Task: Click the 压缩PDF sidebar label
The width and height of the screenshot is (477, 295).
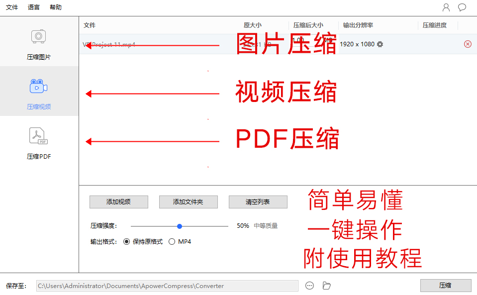Action: click(x=39, y=157)
